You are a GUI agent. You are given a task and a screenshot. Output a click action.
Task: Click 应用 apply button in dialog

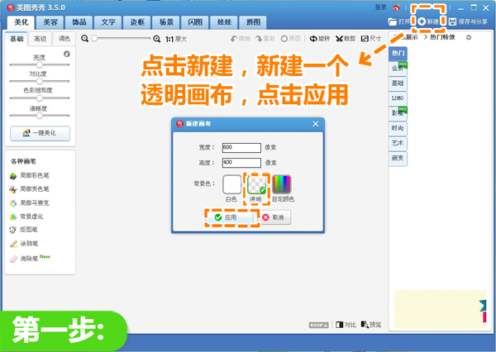231,217
